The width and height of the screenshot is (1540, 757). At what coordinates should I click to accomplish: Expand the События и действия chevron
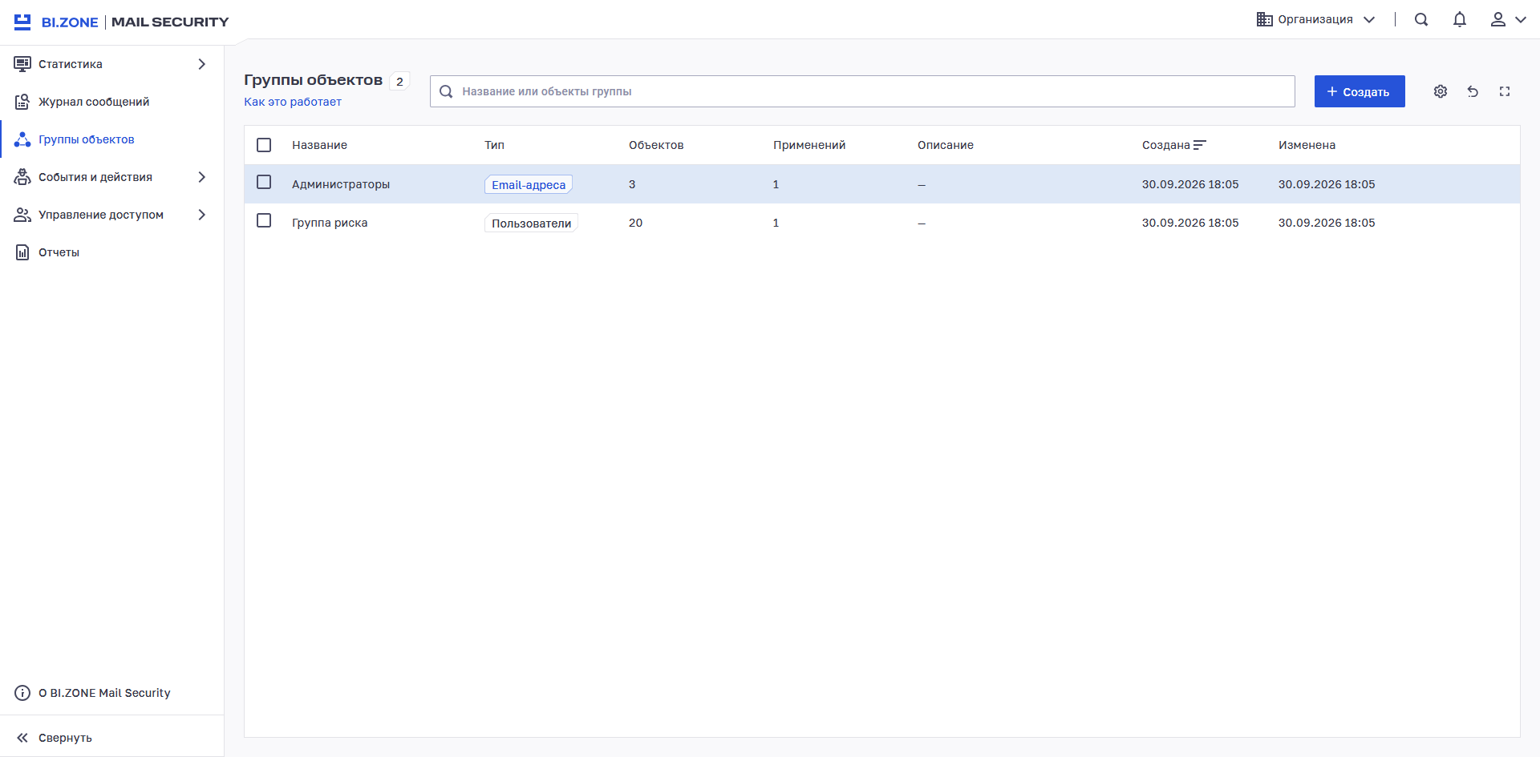(x=202, y=177)
